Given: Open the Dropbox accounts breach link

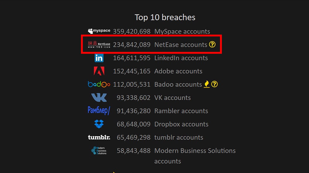Looking at the screenshot, I should [x=181, y=124].
